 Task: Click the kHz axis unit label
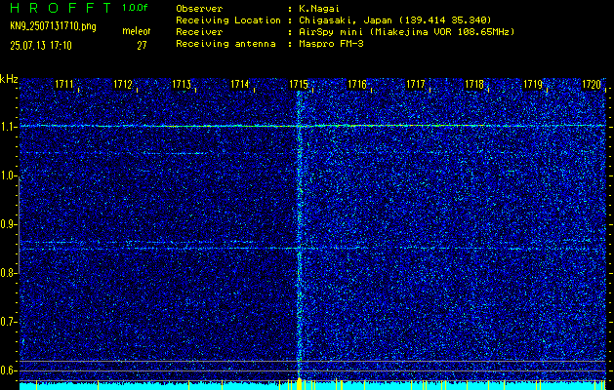tap(9, 79)
